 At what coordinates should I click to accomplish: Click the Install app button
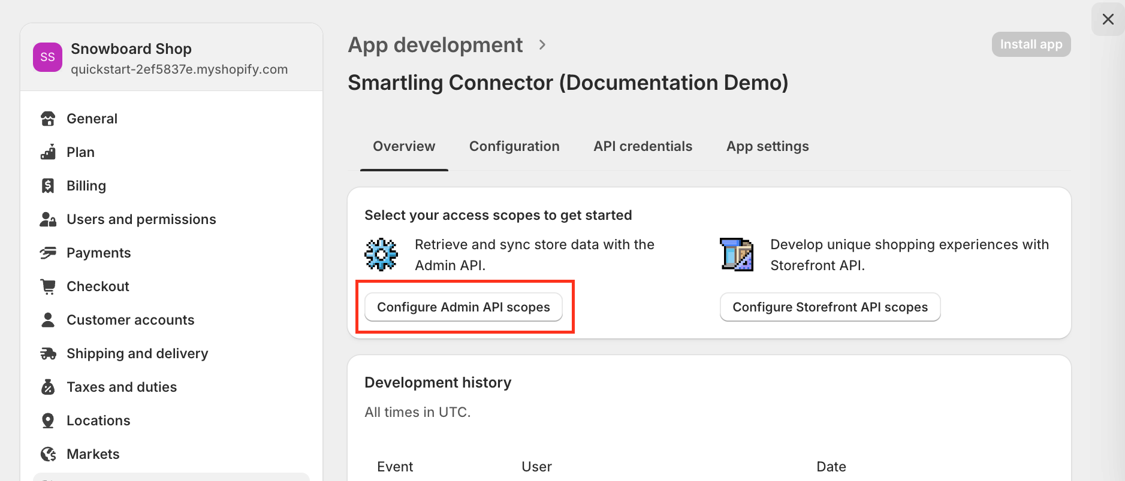[x=1031, y=44]
